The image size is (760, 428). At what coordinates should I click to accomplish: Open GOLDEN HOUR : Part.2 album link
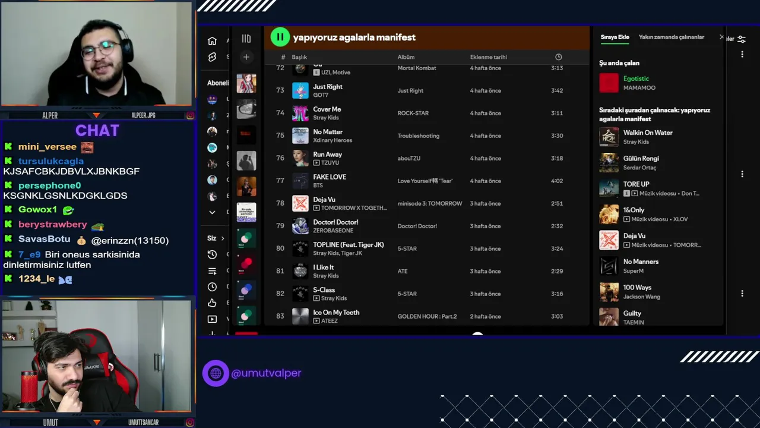pyautogui.click(x=427, y=316)
